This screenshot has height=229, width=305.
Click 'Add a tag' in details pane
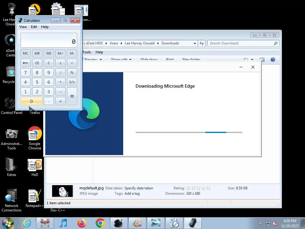click(x=132, y=194)
